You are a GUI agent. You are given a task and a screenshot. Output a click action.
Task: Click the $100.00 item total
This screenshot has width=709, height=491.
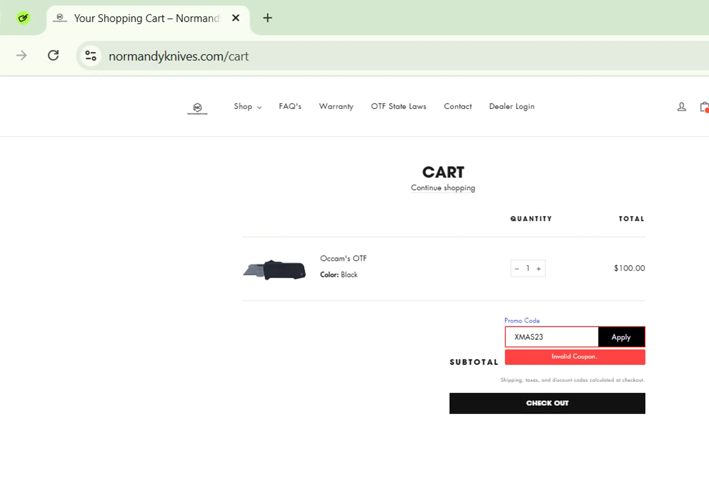tap(629, 268)
